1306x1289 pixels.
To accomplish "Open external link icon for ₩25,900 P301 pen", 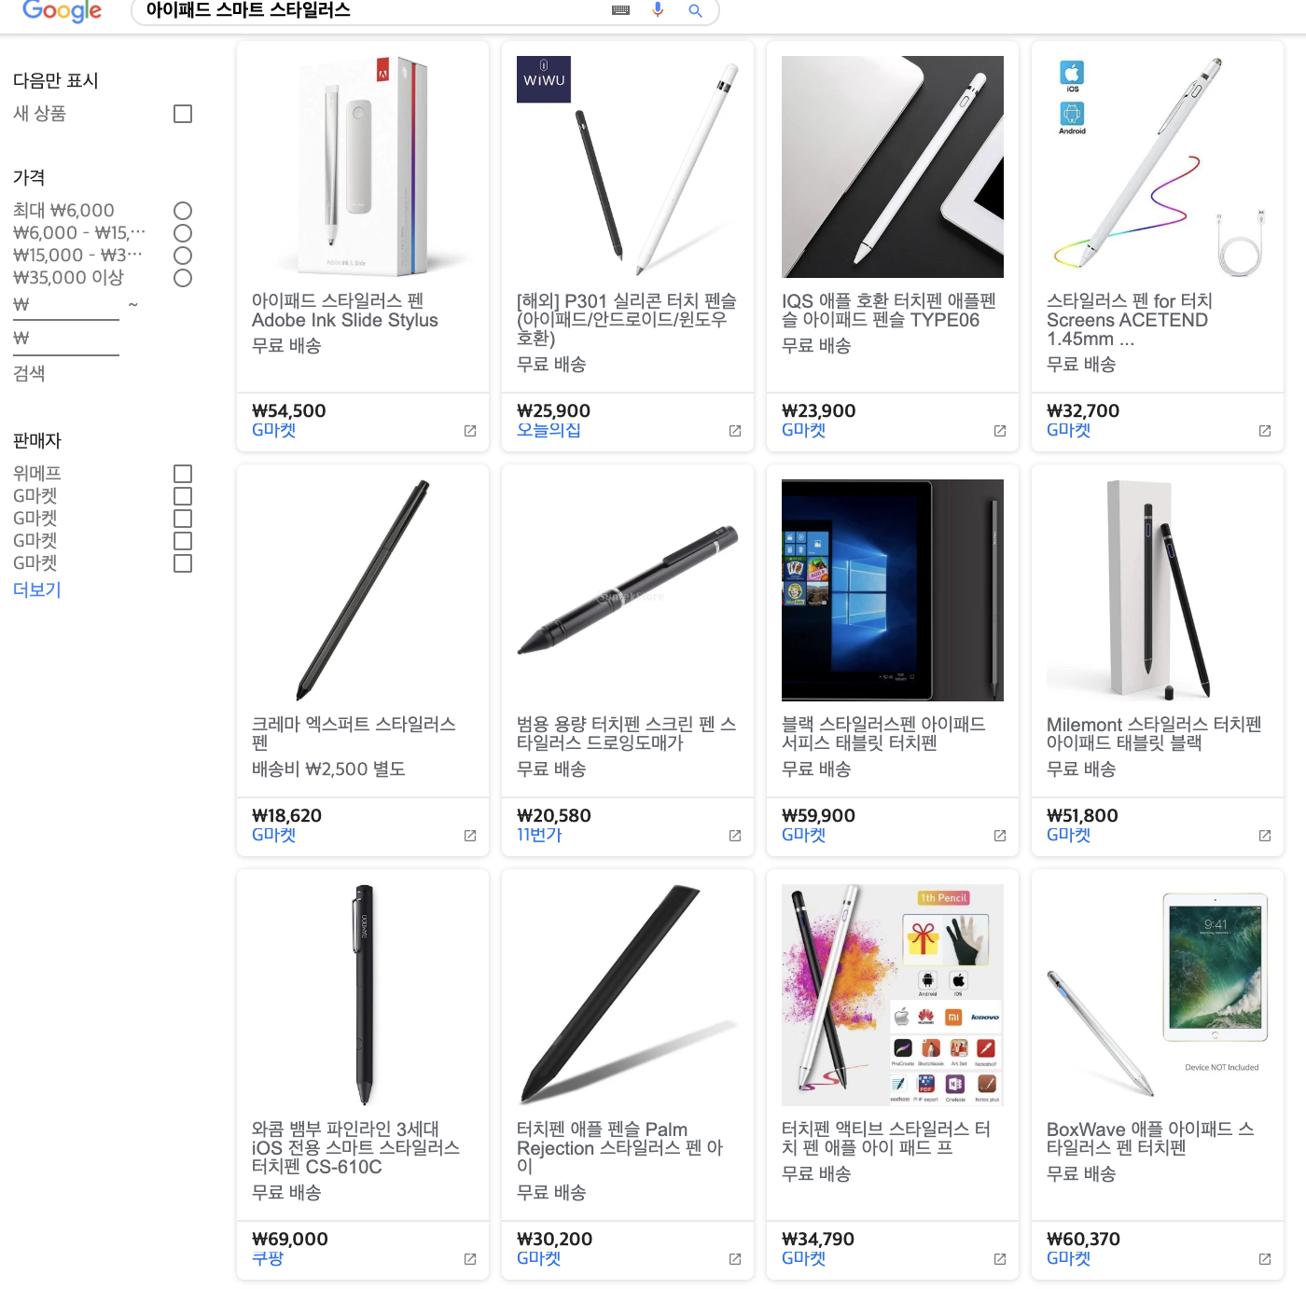I will point(735,431).
